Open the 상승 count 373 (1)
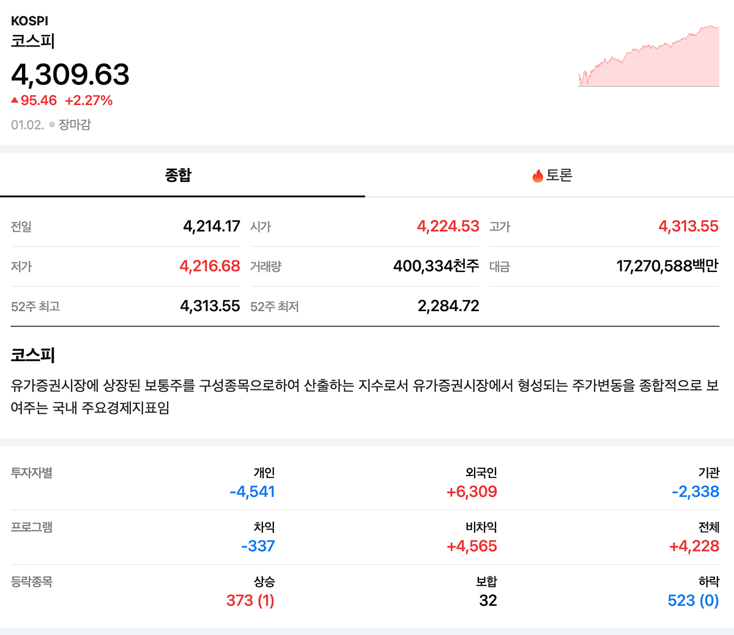Image resolution: width=734 pixels, height=635 pixels. (250, 600)
